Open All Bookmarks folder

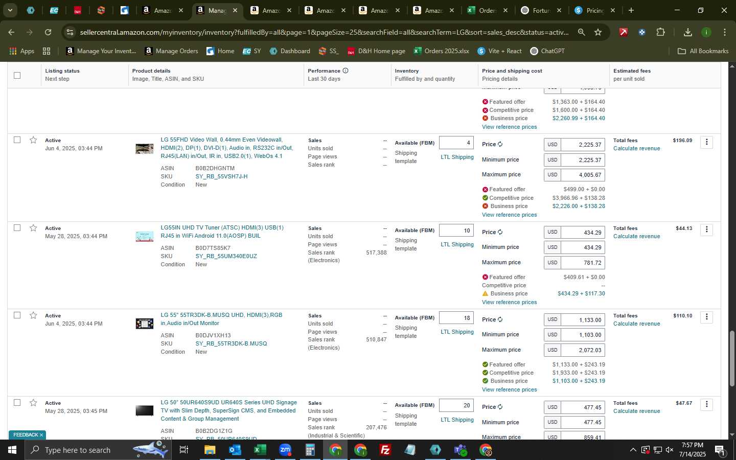703,51
